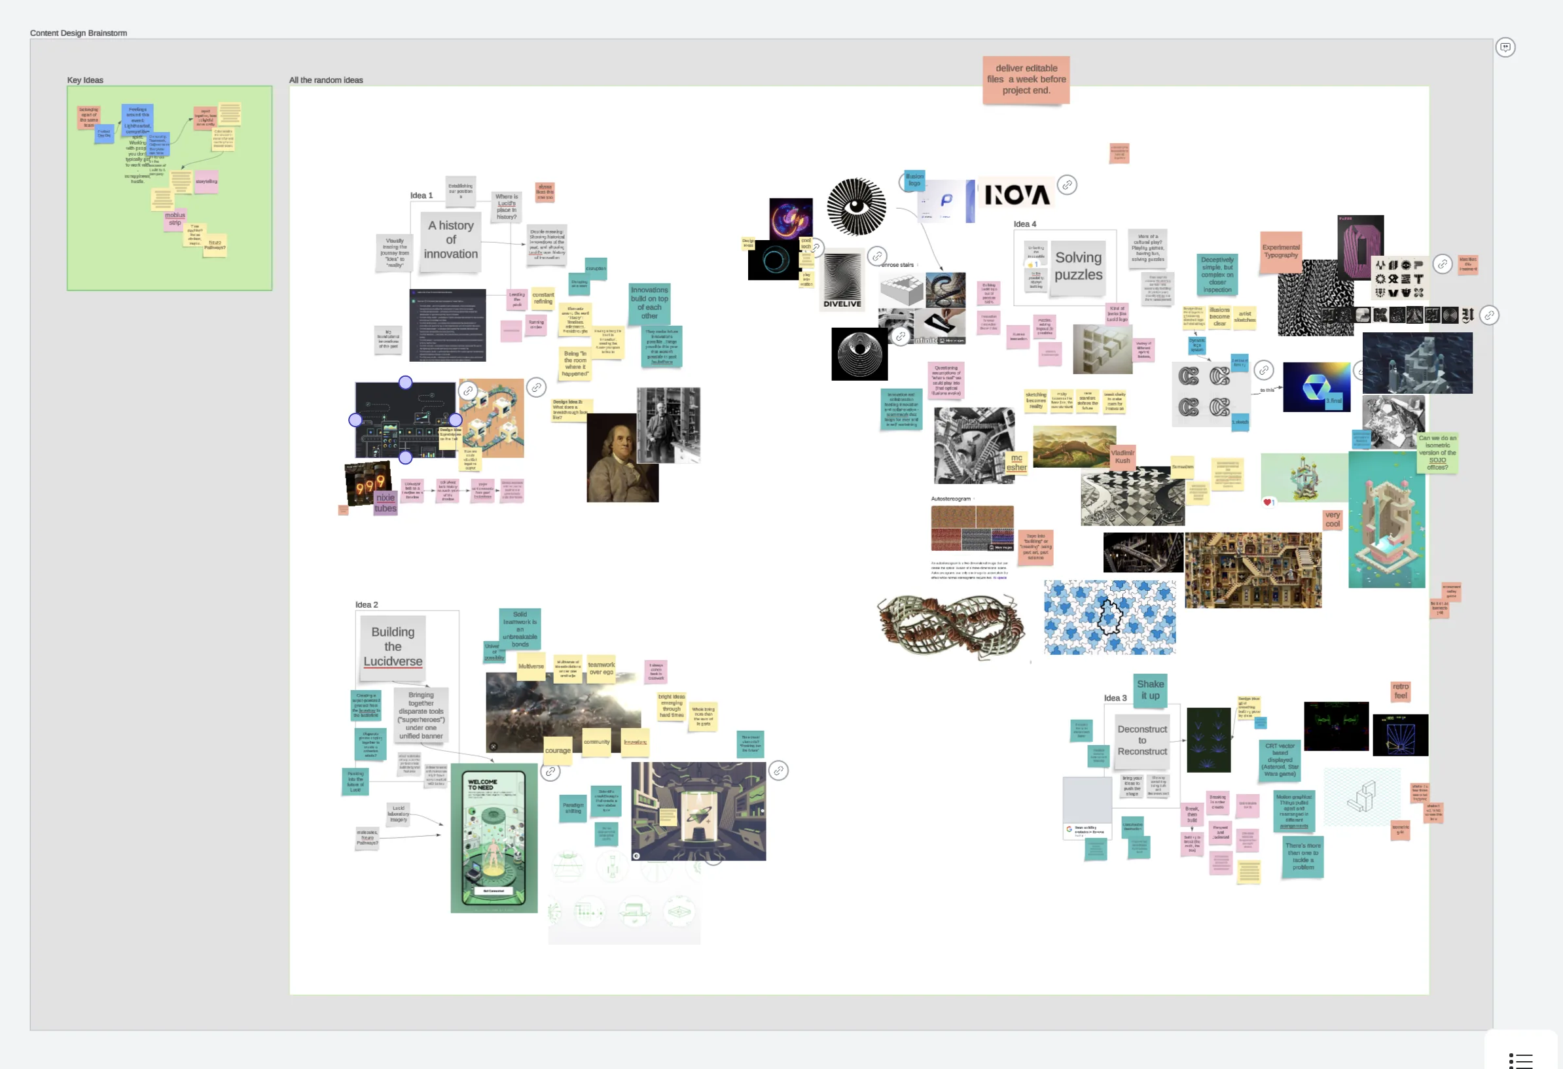Select the 'teamwork over ego' sticky note
Viewport: 1563px width, 1069px height.
[602, 669]
